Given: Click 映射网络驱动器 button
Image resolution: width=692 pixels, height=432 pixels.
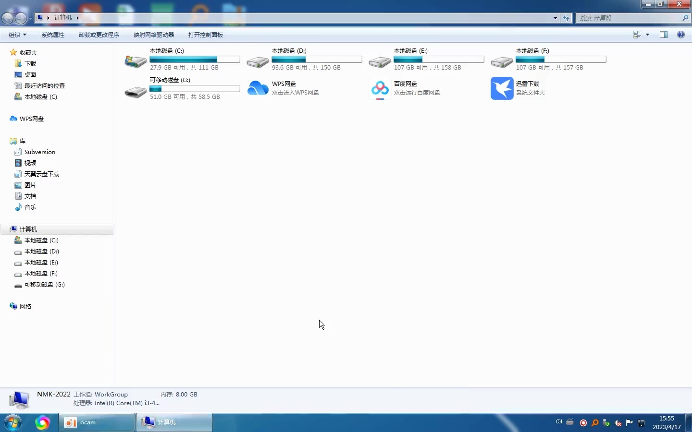Looking at the screenshot, I should tap(154, 35).
